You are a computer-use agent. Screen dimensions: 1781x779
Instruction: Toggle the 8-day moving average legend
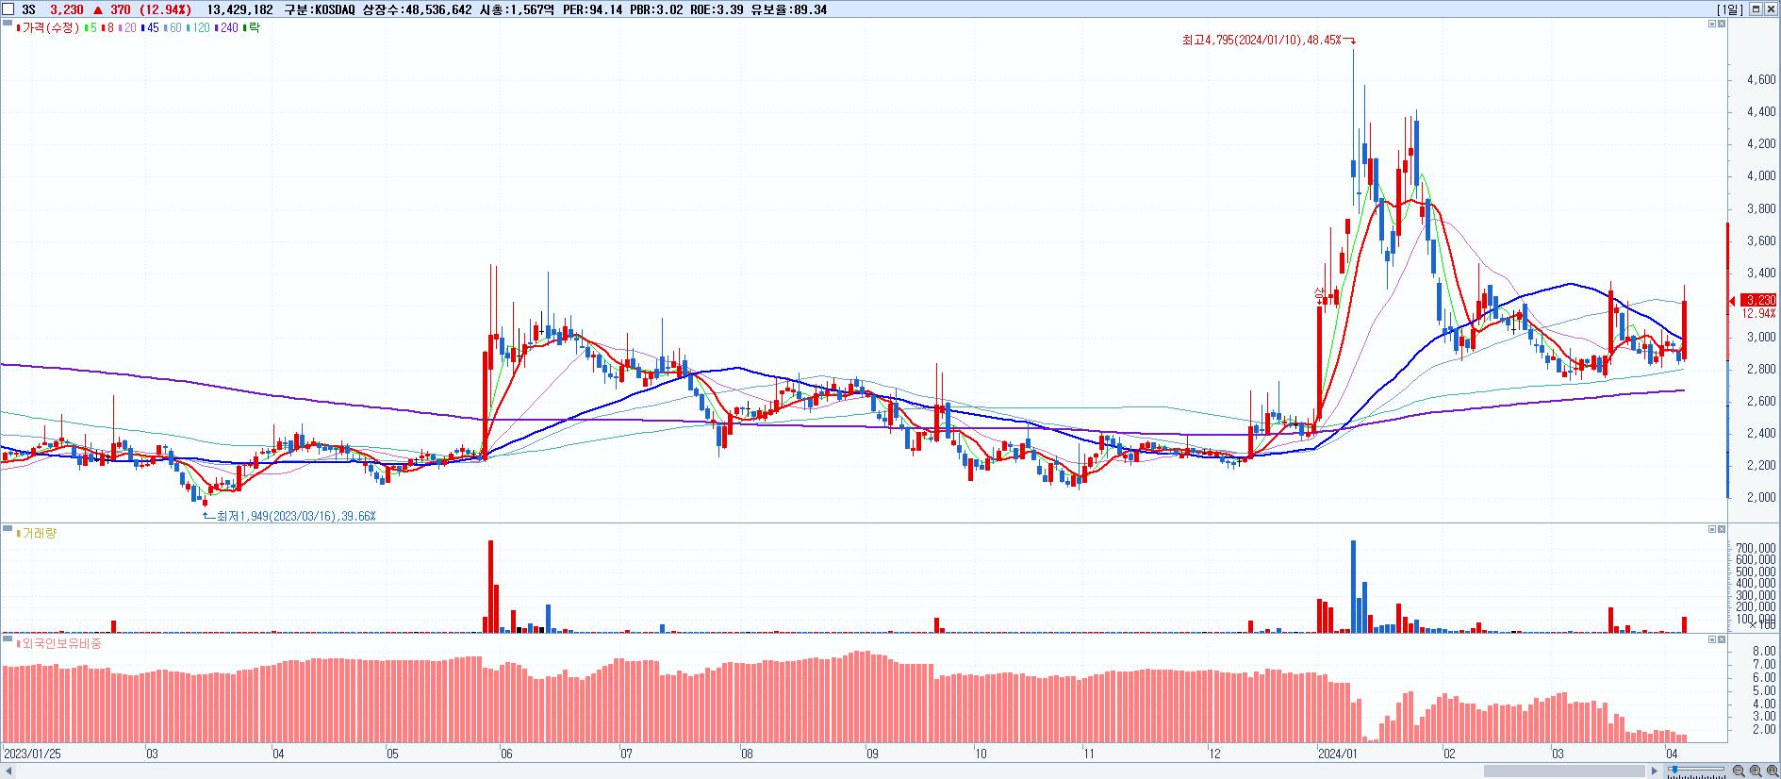(107, 27)
